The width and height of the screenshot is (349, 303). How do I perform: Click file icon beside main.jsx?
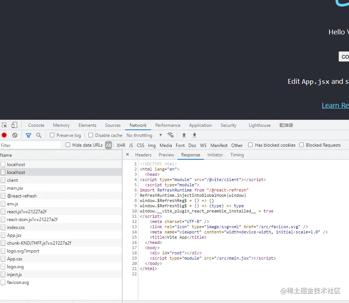pyautogui.click(x=3, y=188)
